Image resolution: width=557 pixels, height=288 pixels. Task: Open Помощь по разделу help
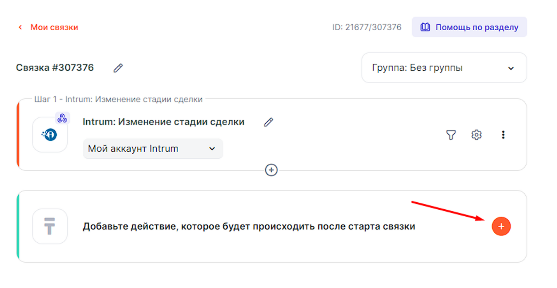(x=469, y=27)
